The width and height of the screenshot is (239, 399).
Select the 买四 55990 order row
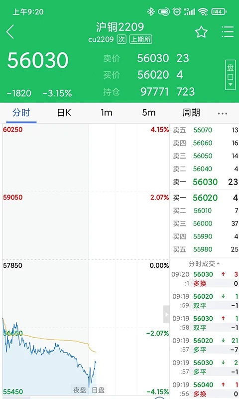click(x=205, y=236)
